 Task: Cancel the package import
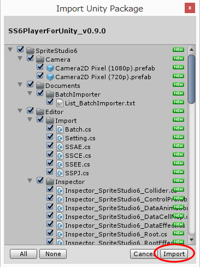pos(144,254)
